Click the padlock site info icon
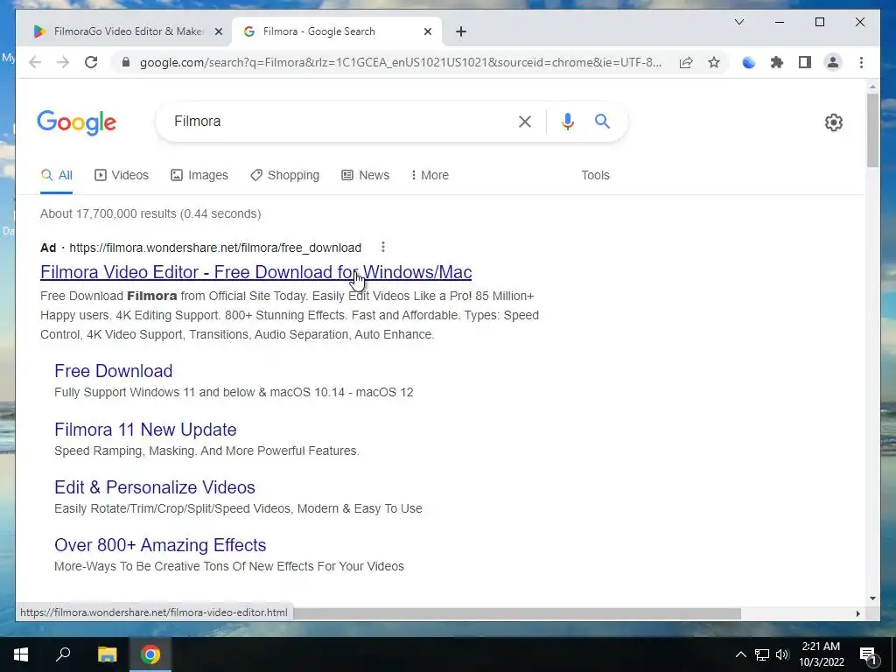This screenshot has height=672, width=896. click(x=126, y=62)
